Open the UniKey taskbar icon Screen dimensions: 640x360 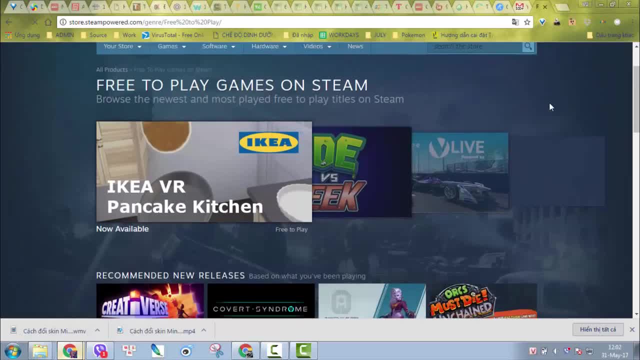pos(129,351)
